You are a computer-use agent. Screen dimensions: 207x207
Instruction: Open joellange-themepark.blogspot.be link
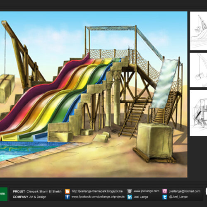97,191
